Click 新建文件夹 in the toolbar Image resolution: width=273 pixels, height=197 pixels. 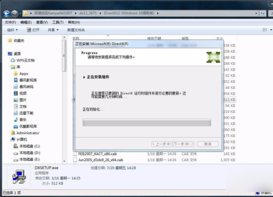click(76, 30)
